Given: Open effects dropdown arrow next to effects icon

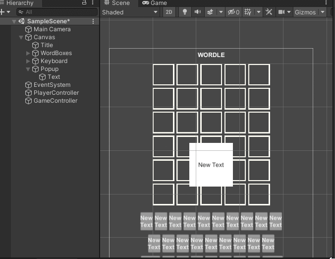Looking at the screenshot, I should click(221, 12).
